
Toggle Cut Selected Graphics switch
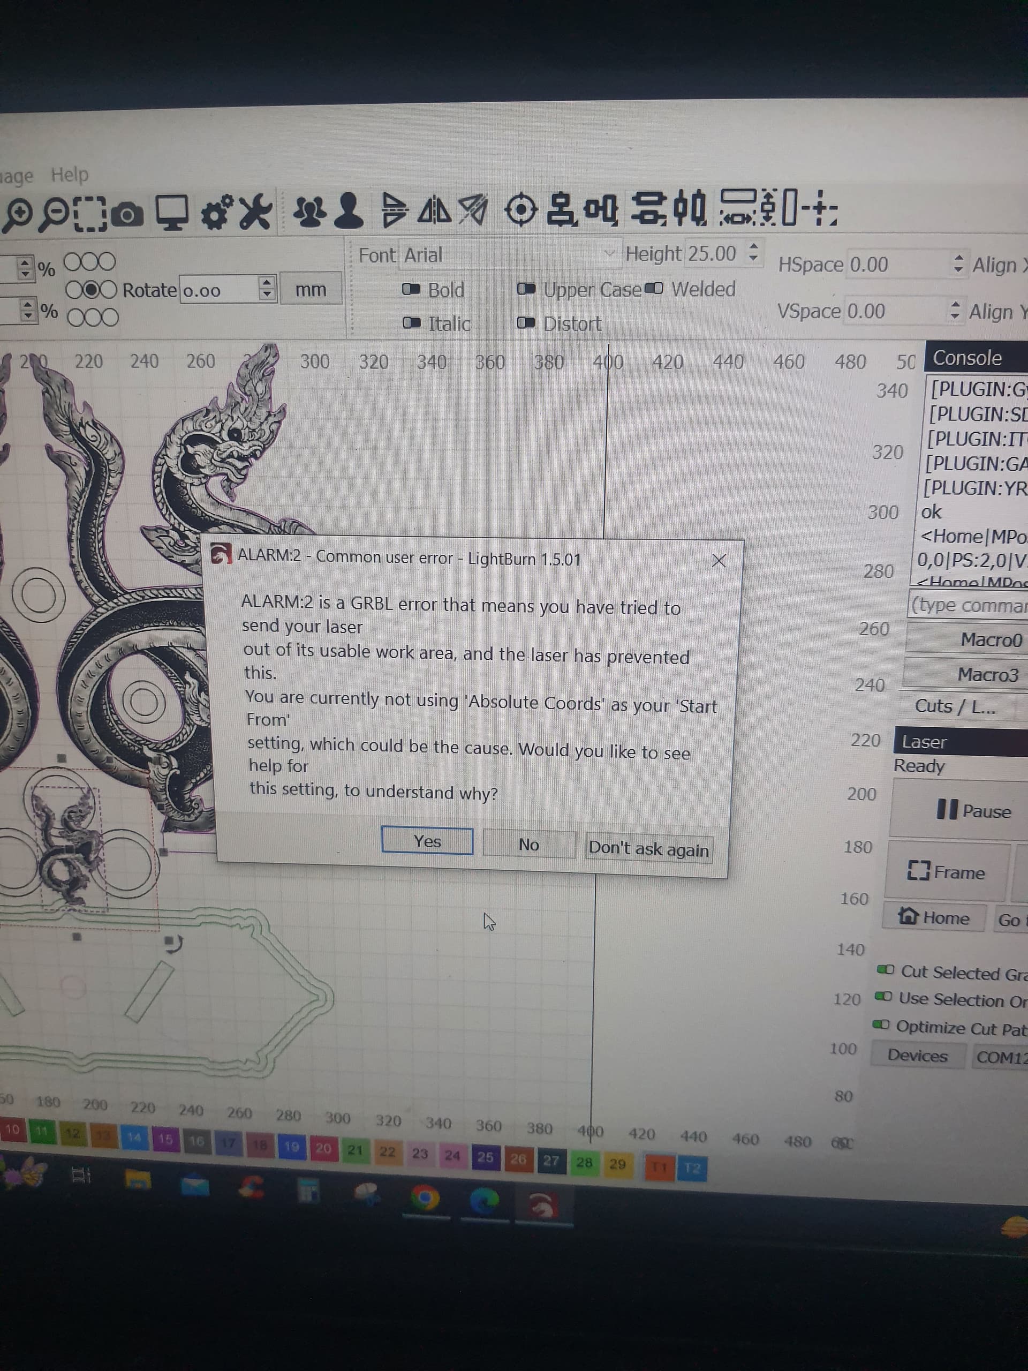tap(886, 969)
